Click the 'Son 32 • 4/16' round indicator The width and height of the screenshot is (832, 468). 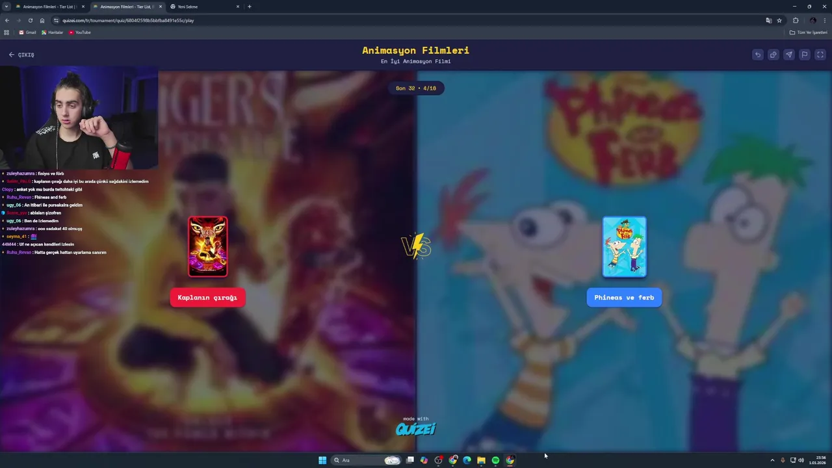(416, 88)
